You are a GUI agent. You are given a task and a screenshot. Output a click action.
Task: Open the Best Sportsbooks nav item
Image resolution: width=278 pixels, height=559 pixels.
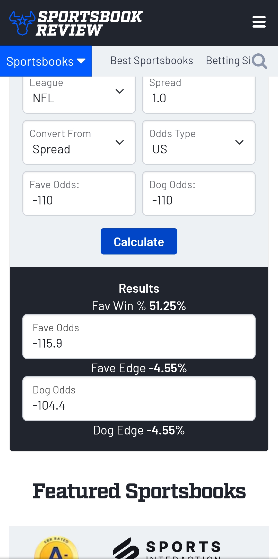tap(152, 61)
